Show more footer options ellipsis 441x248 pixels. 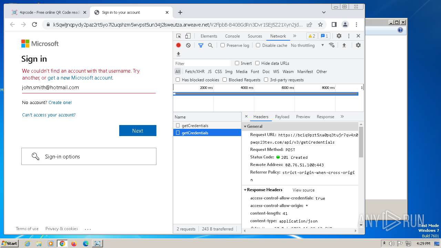88,229
